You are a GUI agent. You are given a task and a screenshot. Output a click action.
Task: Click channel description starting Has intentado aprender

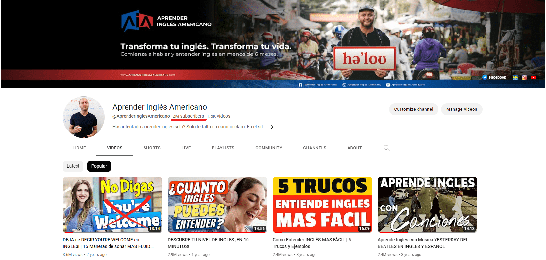click(189, 127)
